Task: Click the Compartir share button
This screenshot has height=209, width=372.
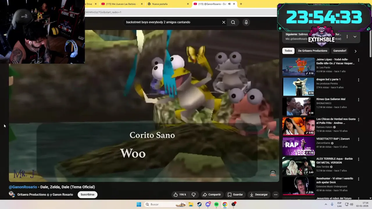Action: 212,194
